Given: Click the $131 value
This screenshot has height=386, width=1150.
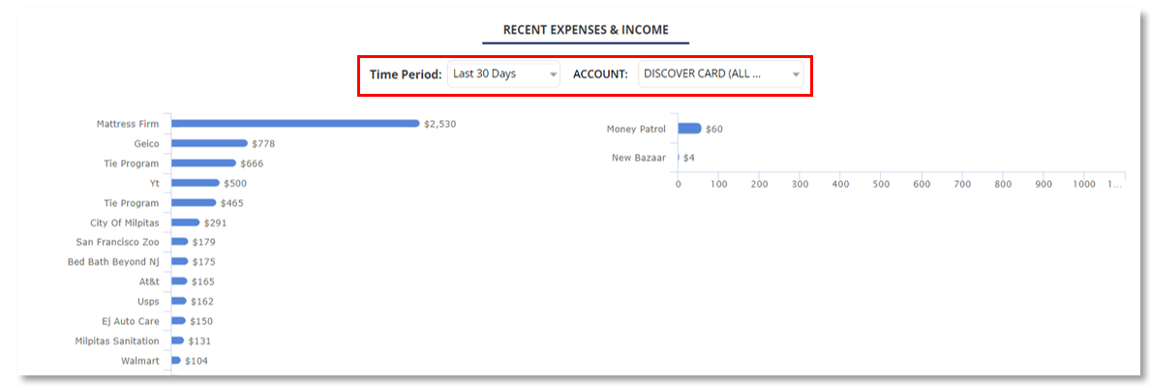Looking at the screenshot, I should coord(199,341).
